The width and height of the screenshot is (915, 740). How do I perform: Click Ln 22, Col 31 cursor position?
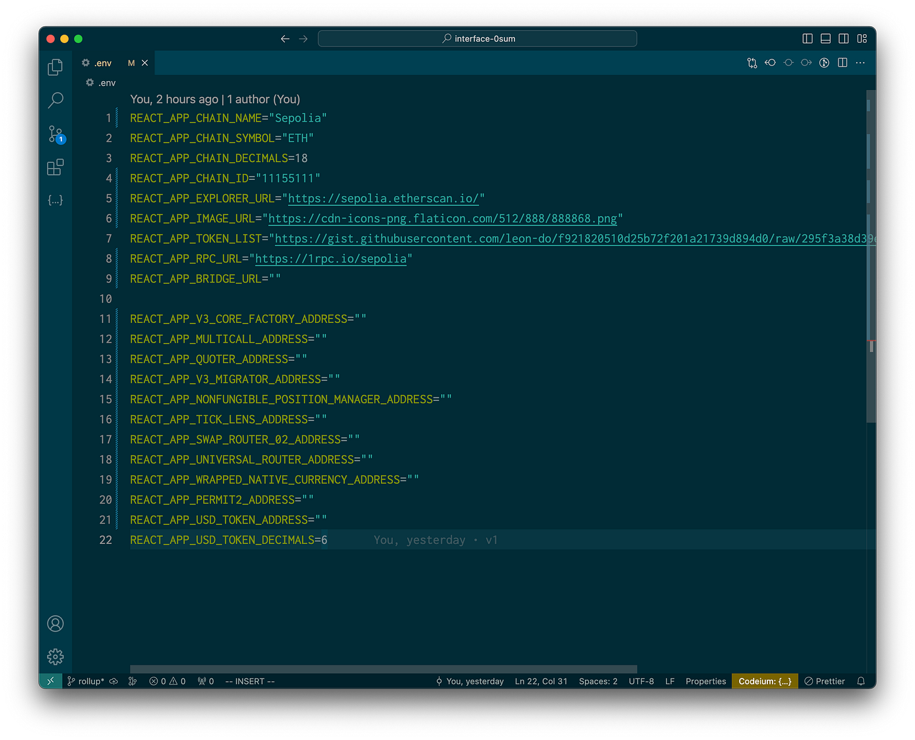[541, 681]
